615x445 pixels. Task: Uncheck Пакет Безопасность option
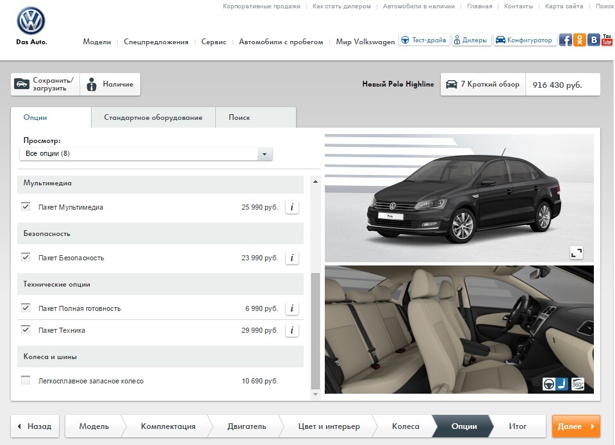pyautogui.click(x=26, y=257)
